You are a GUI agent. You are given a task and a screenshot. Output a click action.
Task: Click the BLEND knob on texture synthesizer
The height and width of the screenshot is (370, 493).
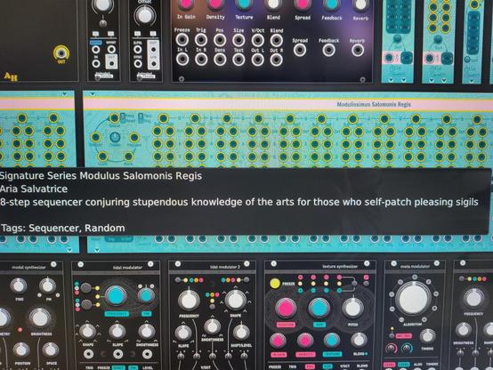(359, 340)
